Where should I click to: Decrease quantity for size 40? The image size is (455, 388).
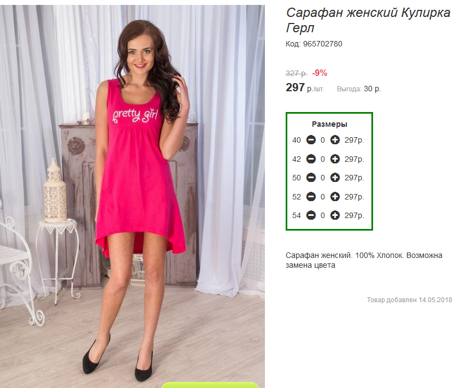(x=311, y=140)
